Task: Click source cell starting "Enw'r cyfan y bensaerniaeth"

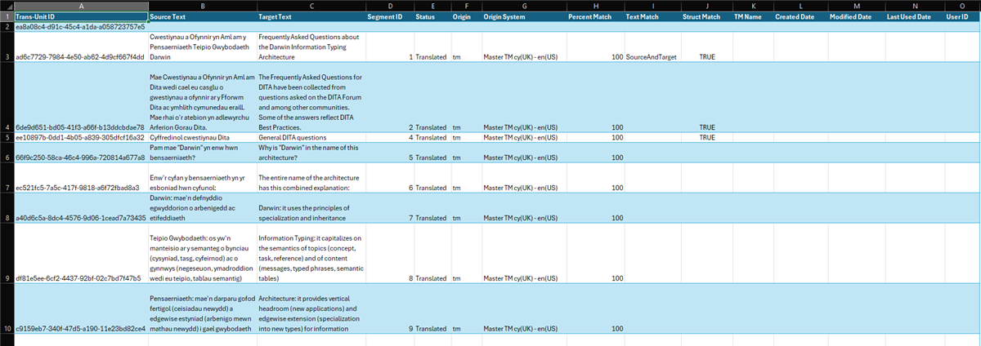Action: tap(202, 178)
